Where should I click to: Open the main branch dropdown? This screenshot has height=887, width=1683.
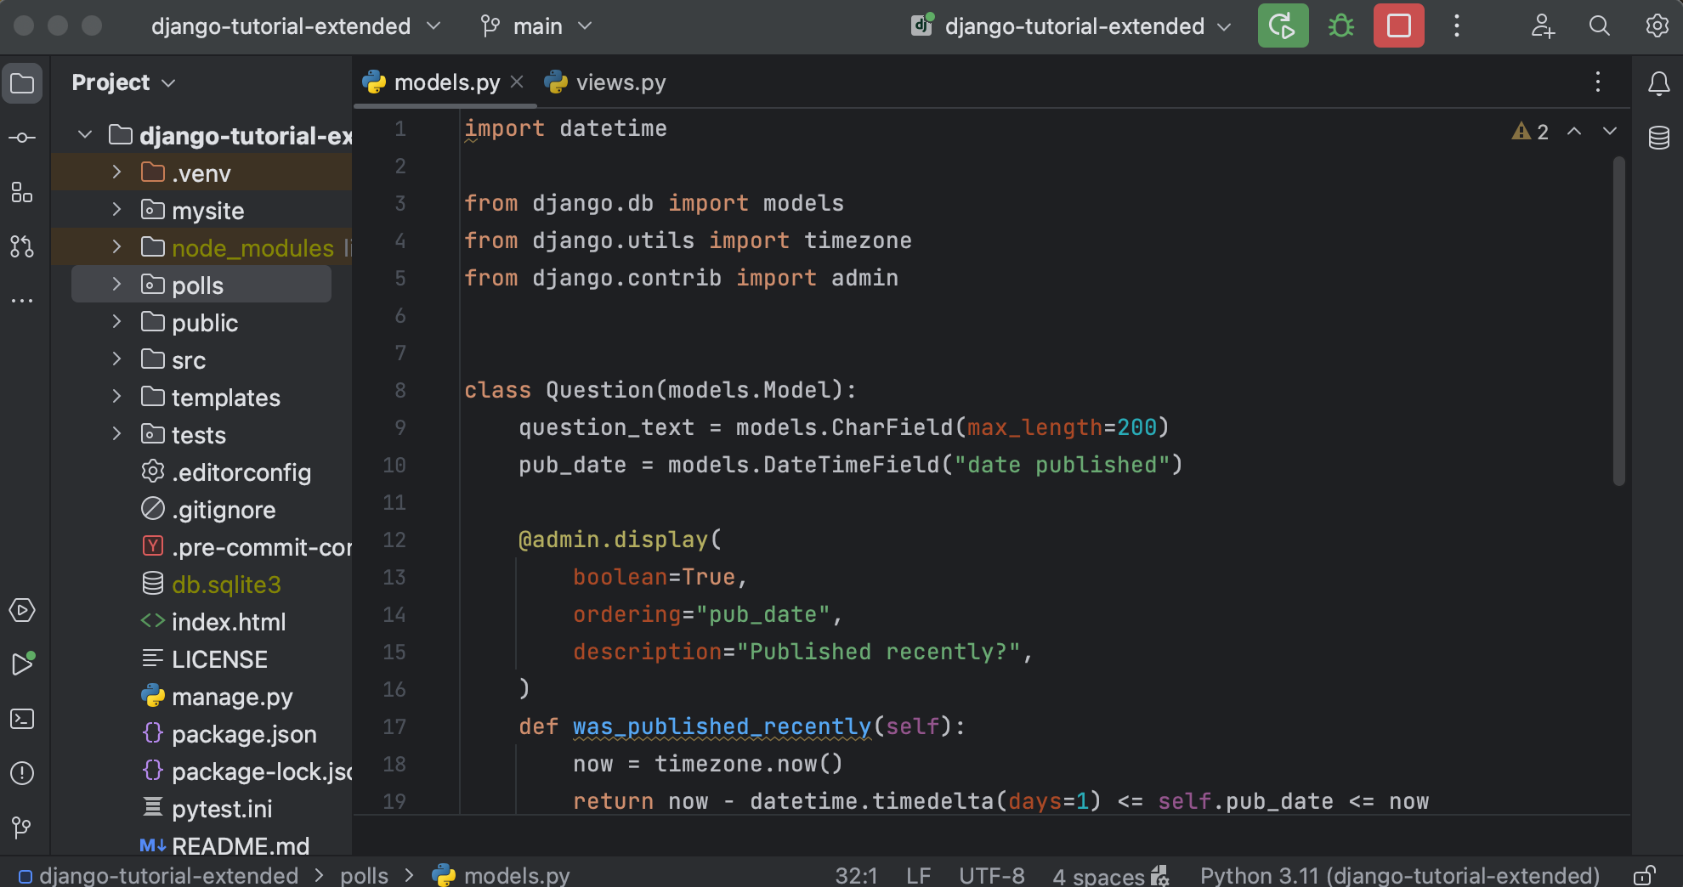coord(535,25)
